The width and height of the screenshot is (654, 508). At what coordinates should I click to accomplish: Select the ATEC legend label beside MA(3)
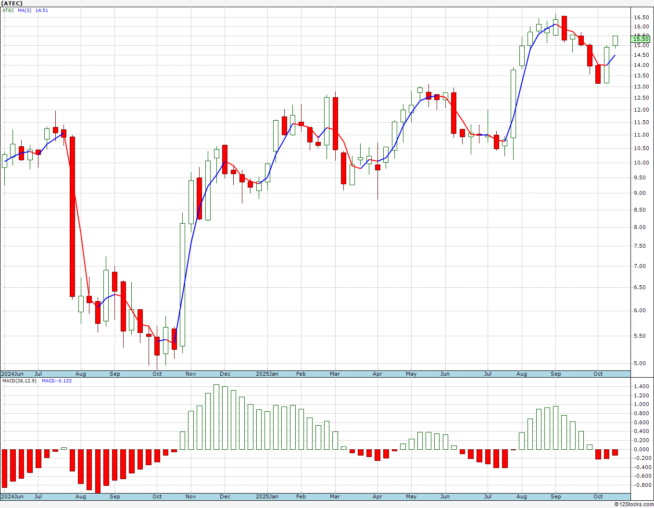[9, 10]
